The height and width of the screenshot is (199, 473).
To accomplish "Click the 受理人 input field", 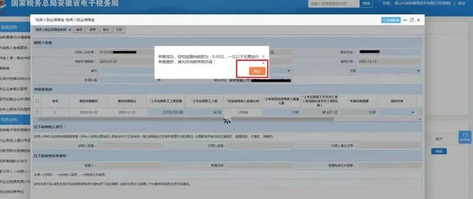I will point(130,165).
